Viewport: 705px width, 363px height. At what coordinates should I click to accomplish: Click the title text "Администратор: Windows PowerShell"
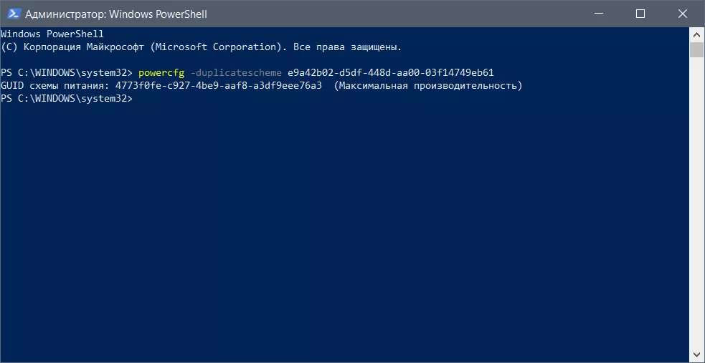tap(116, 14)
